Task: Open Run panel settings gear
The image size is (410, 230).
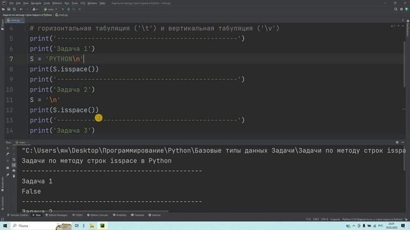Action: point(397,142)
